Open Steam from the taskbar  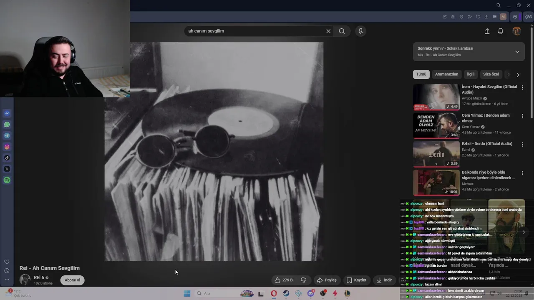click(x=286, y=293)
